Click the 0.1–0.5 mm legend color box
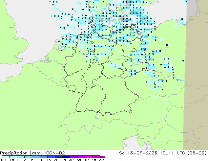208x161 pixels. pyautogui.click(x=6, y=157)
